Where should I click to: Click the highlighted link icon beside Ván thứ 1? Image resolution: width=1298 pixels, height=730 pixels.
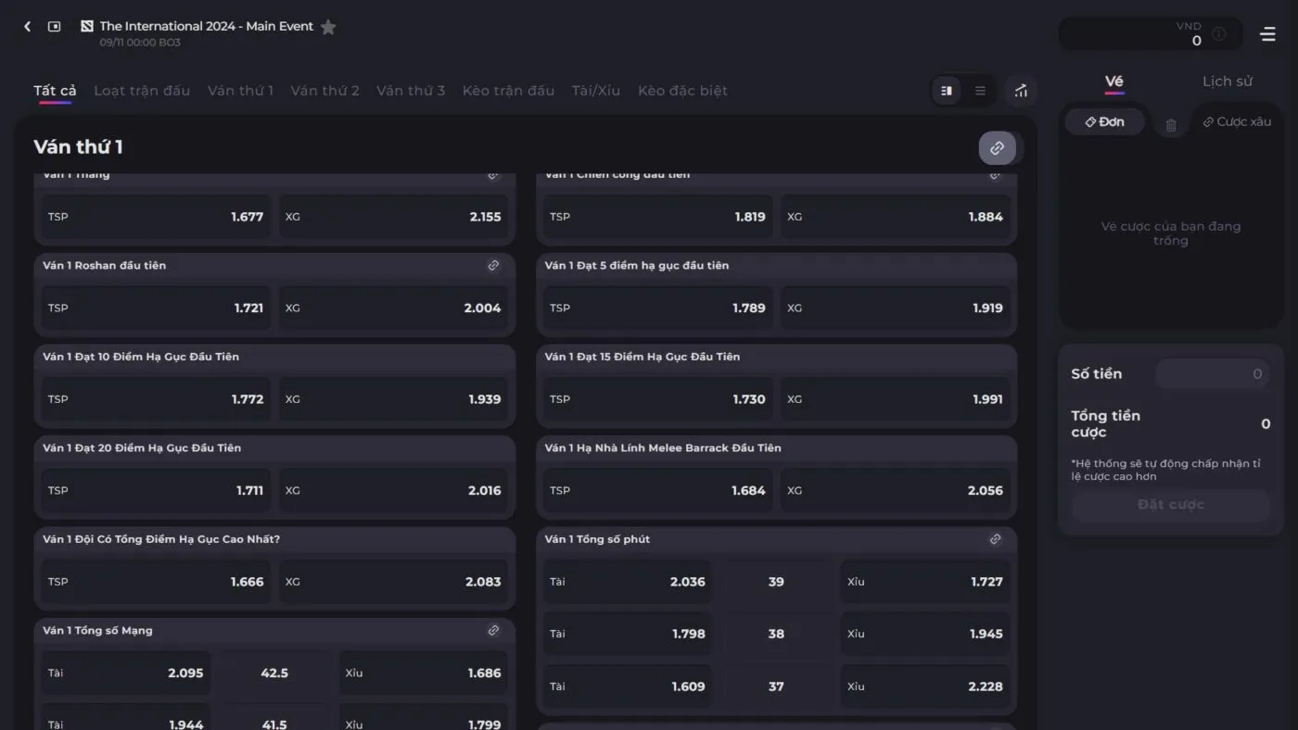click(997, 147)
